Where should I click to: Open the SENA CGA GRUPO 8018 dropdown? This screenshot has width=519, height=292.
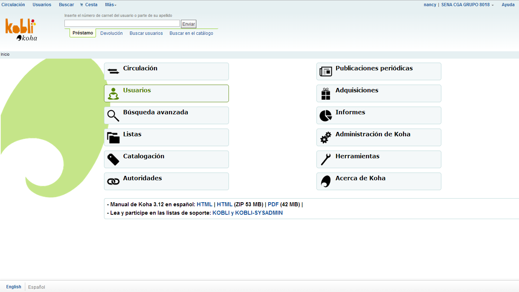point(467,5)
